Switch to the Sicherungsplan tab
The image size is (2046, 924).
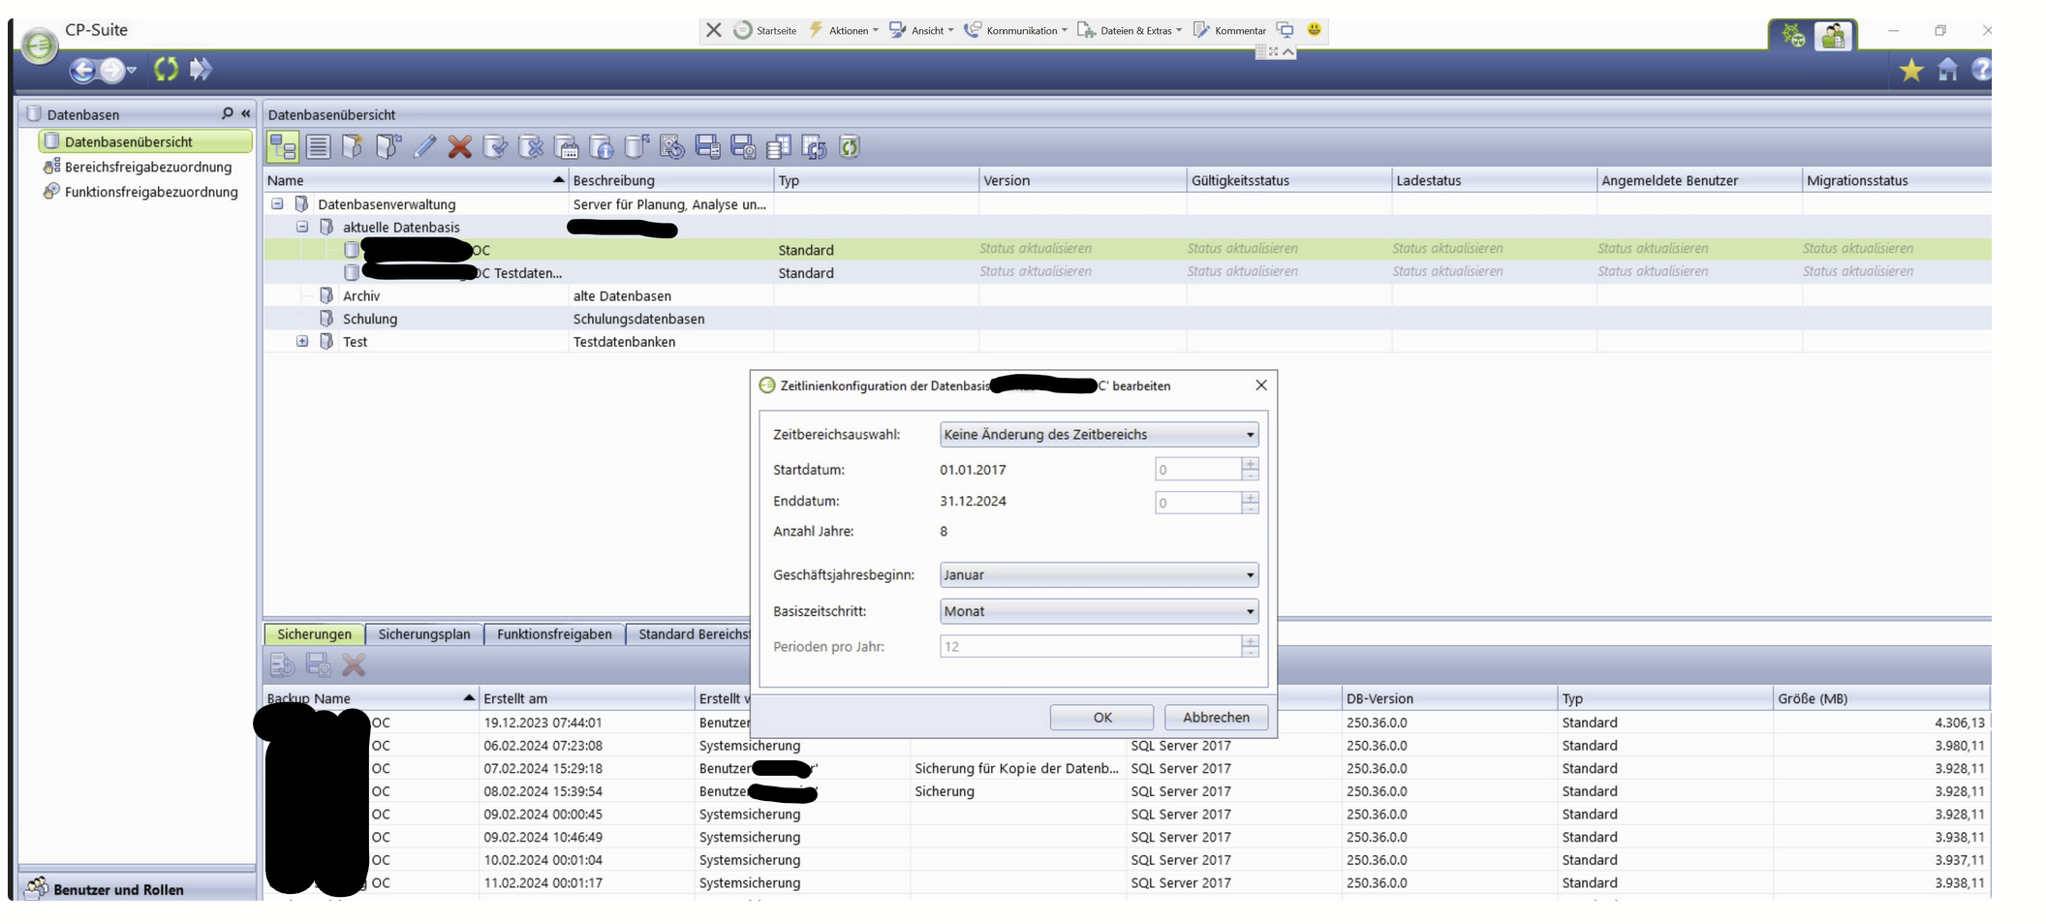tap(424, 634)
